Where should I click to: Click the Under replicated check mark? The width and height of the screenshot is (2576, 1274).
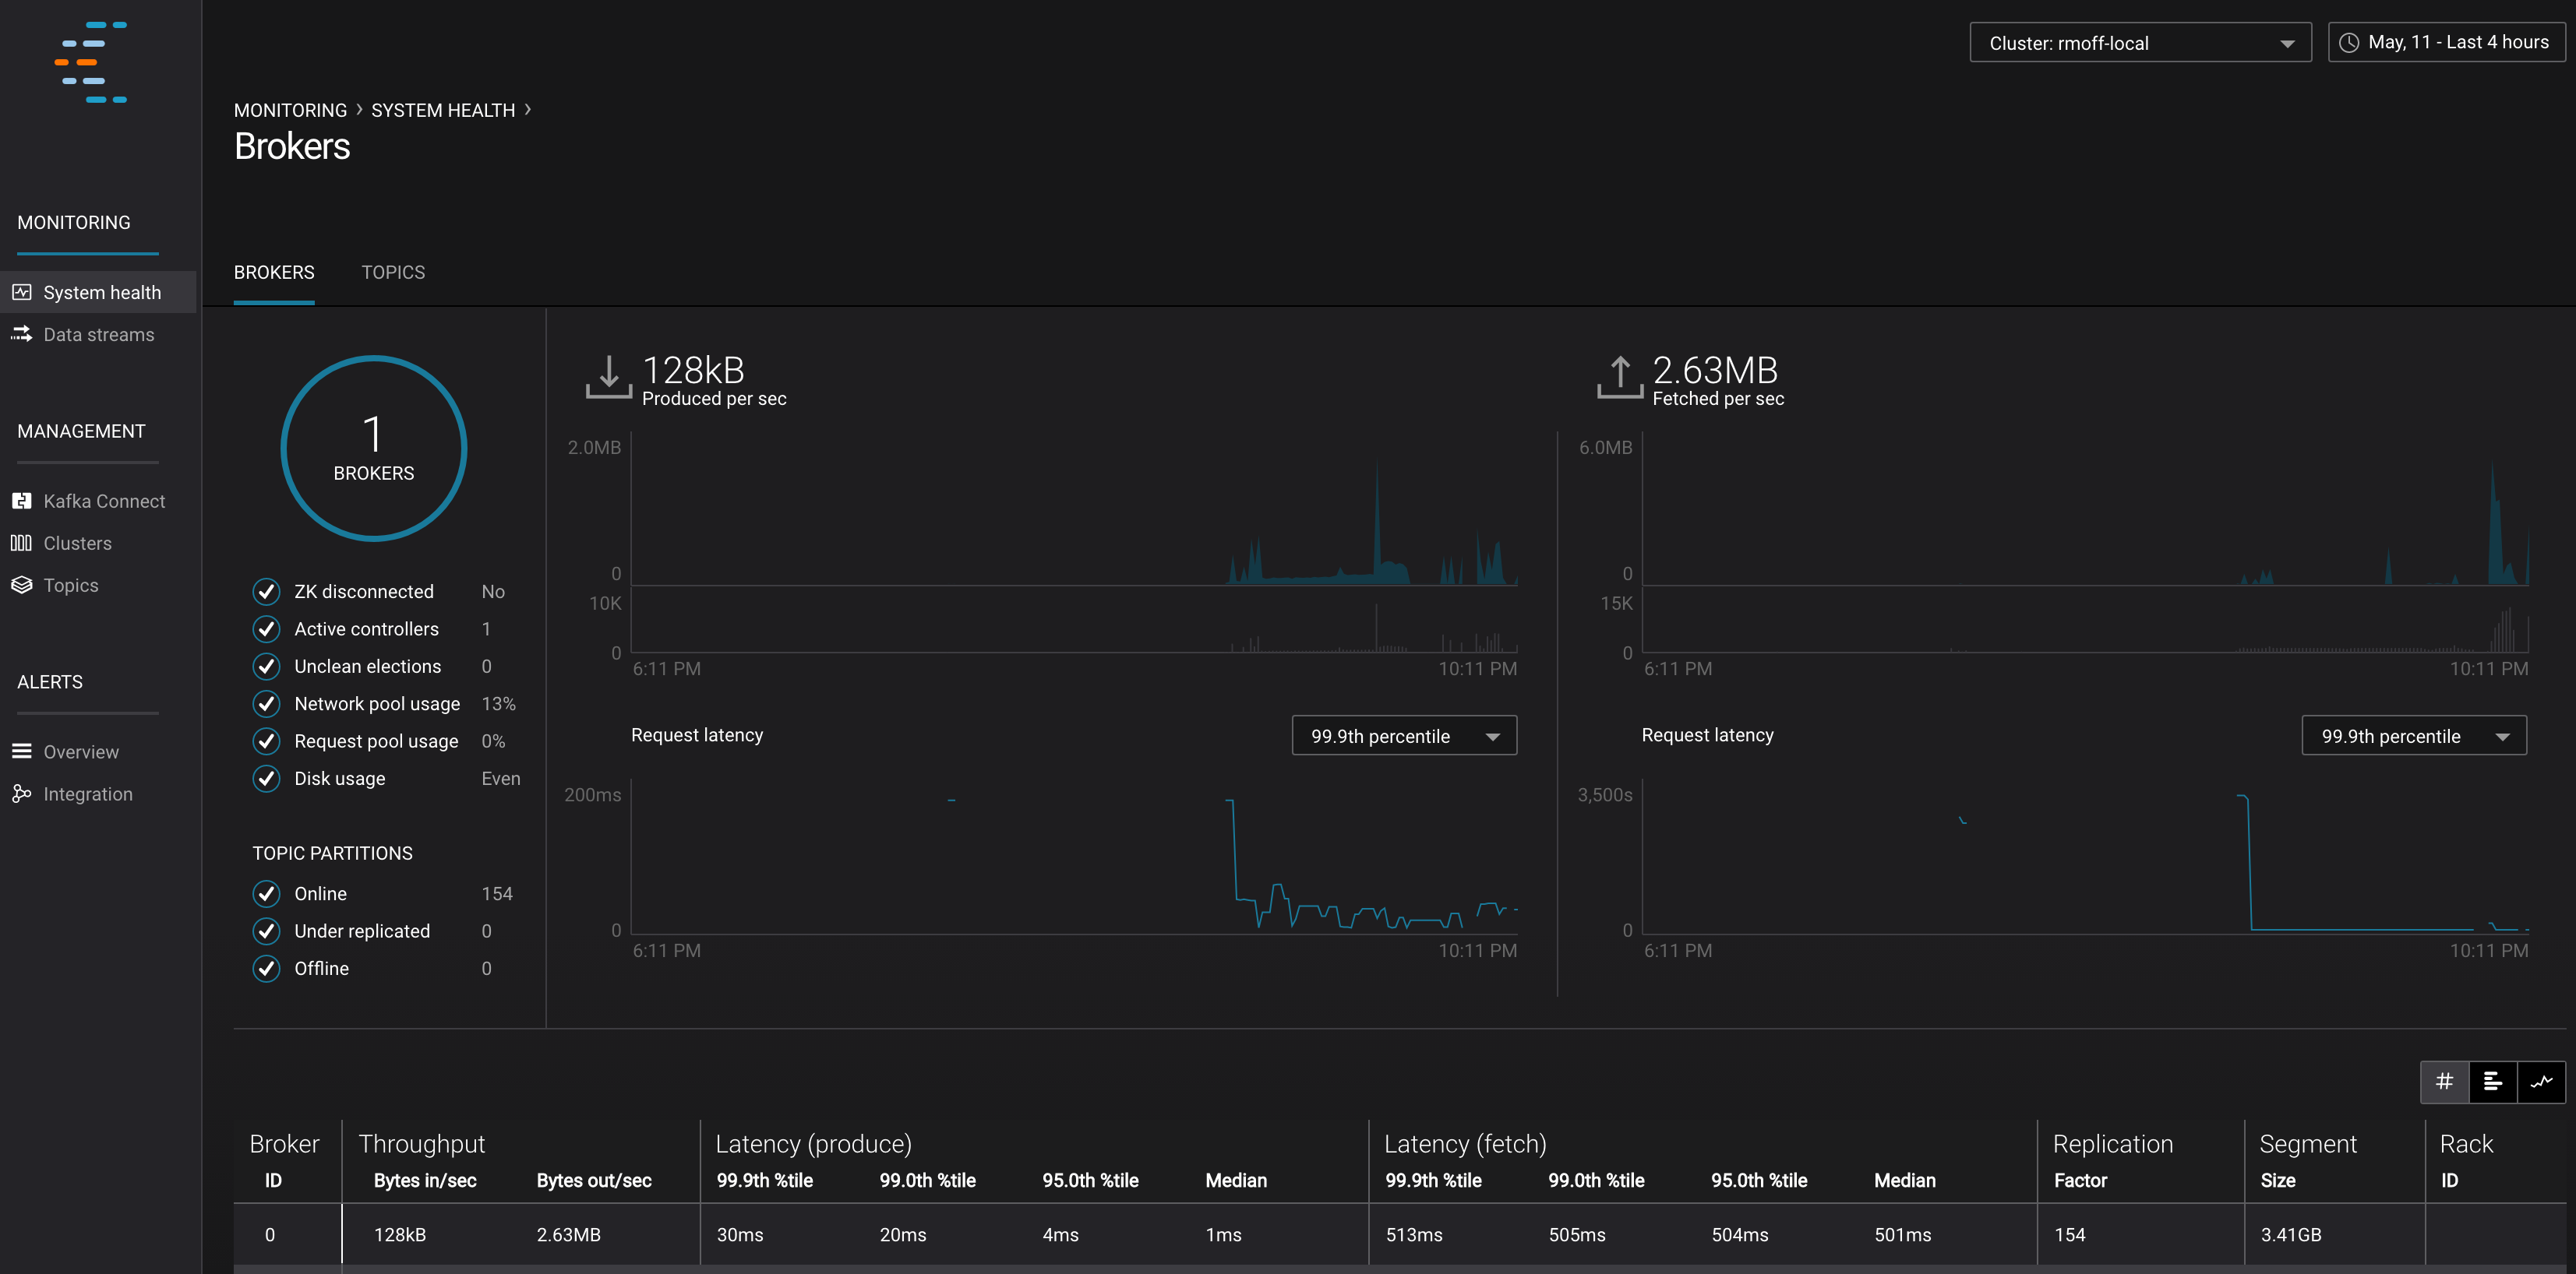click(x=266, y=931)
